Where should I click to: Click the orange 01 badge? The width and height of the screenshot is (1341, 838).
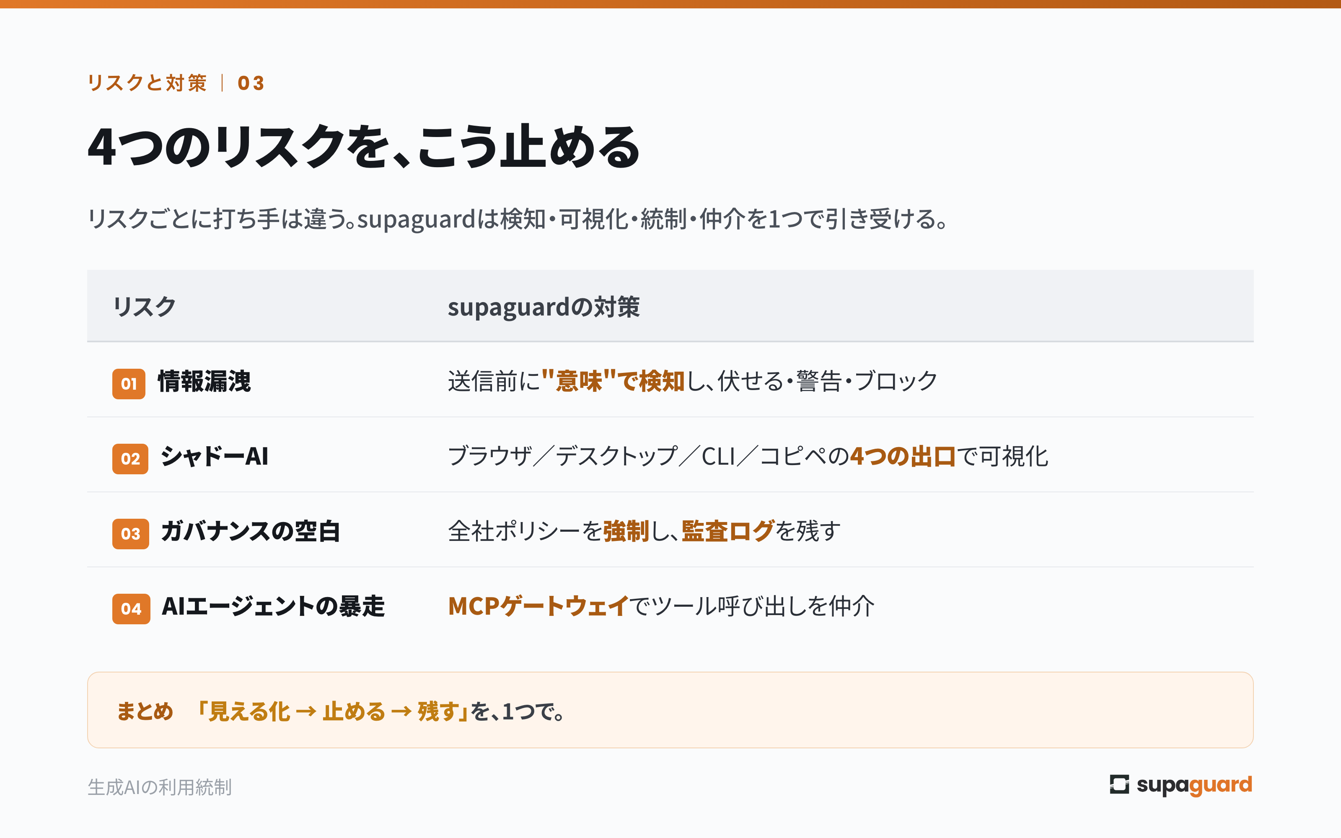pos(129,383)
